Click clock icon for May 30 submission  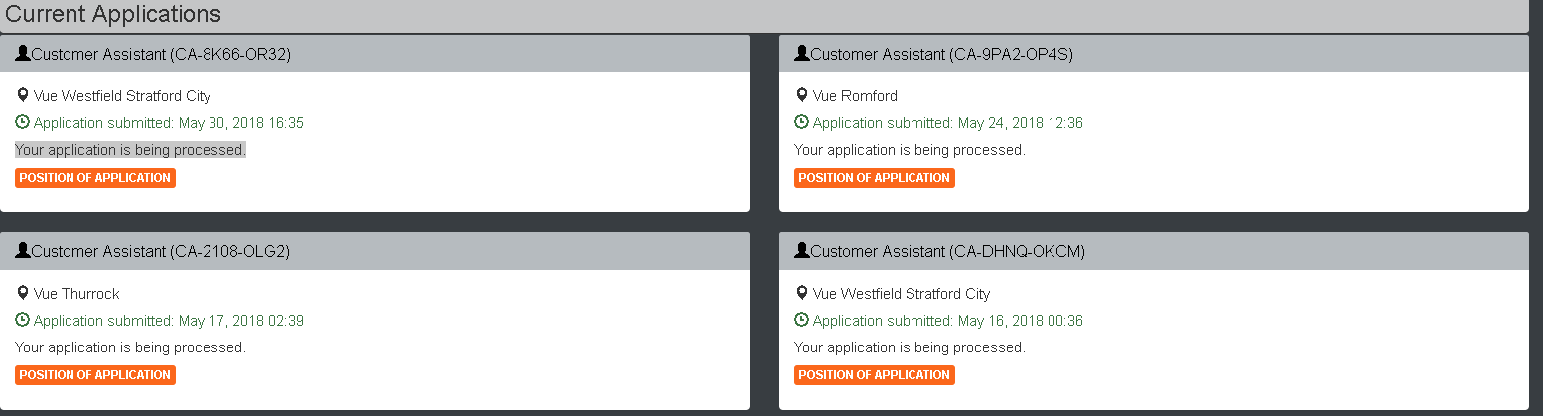(23, 123)
